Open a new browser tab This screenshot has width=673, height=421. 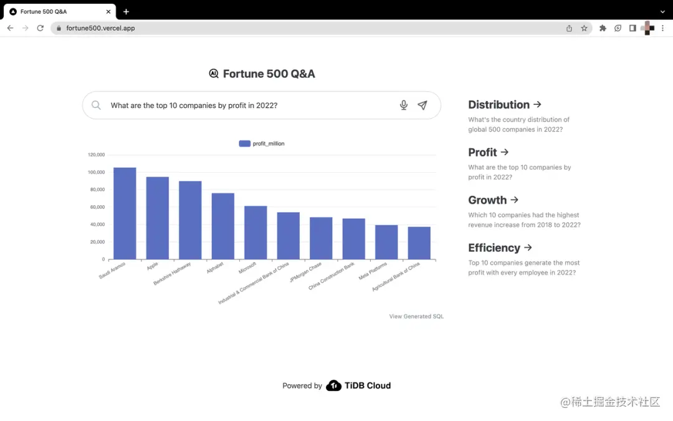point(126,12)
